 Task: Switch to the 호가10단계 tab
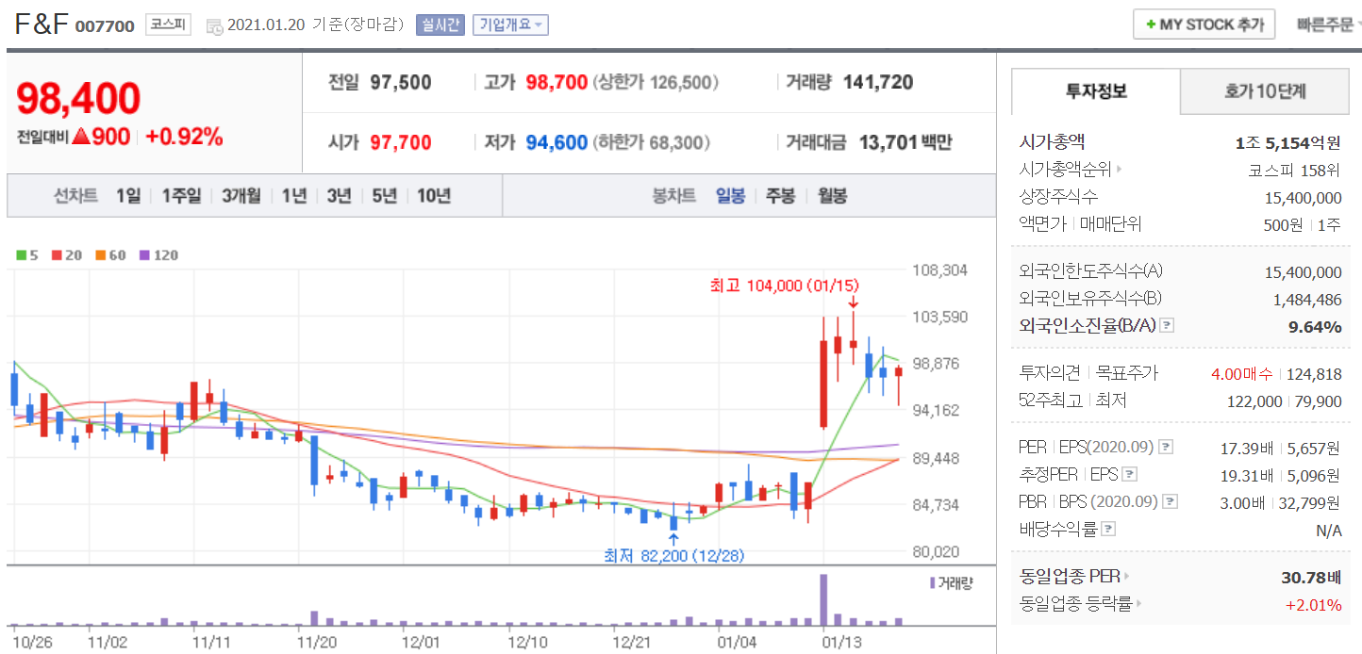(x=1265, y=91)
